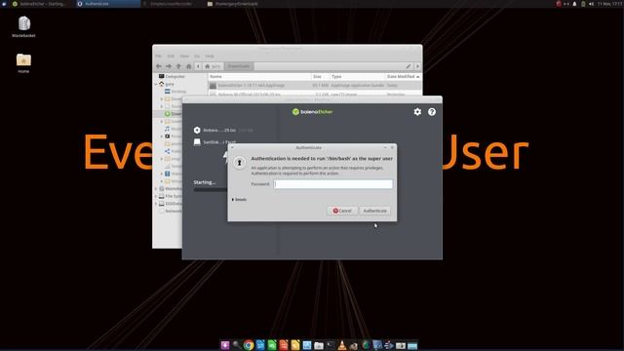Viewport: 624px width, 351px height.
Task: Select Network in the sidebar tree
Action: [x=170, y=211]
